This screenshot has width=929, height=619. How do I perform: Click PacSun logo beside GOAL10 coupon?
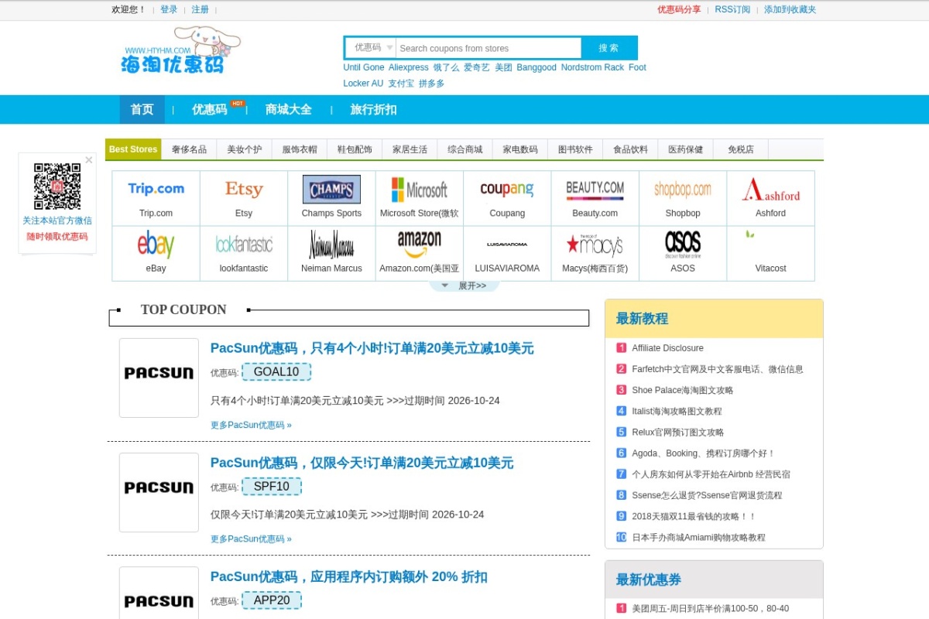coord(159,378)
